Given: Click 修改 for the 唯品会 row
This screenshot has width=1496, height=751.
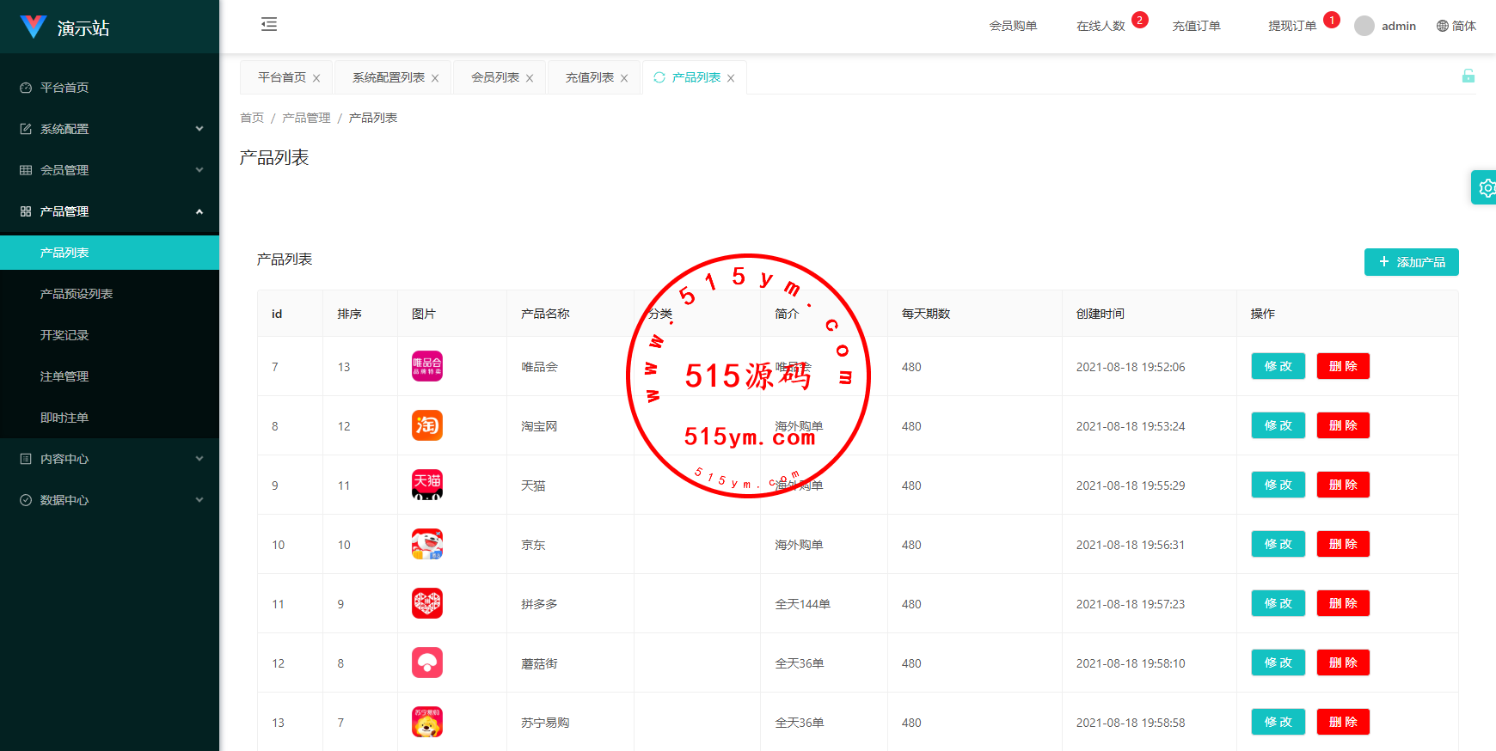Looking at the screenshot, I should [1278, 366].
